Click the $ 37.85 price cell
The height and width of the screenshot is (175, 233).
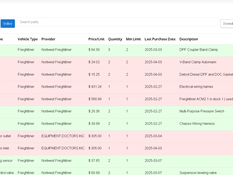tap(94, 161)
